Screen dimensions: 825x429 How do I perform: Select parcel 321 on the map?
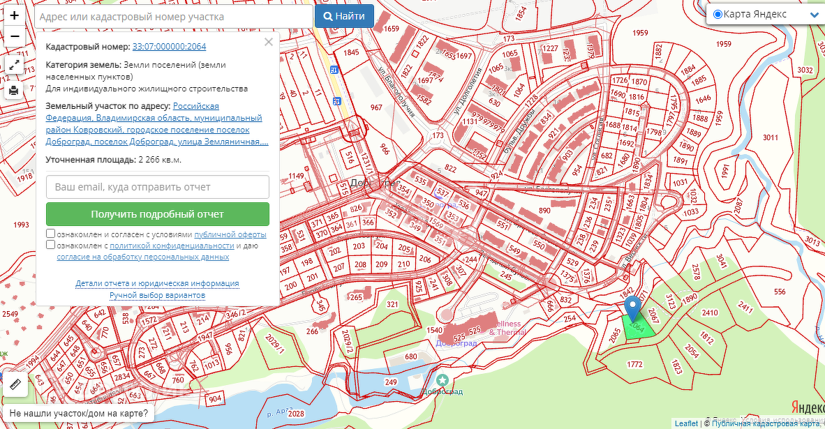[x=392, y=304]
